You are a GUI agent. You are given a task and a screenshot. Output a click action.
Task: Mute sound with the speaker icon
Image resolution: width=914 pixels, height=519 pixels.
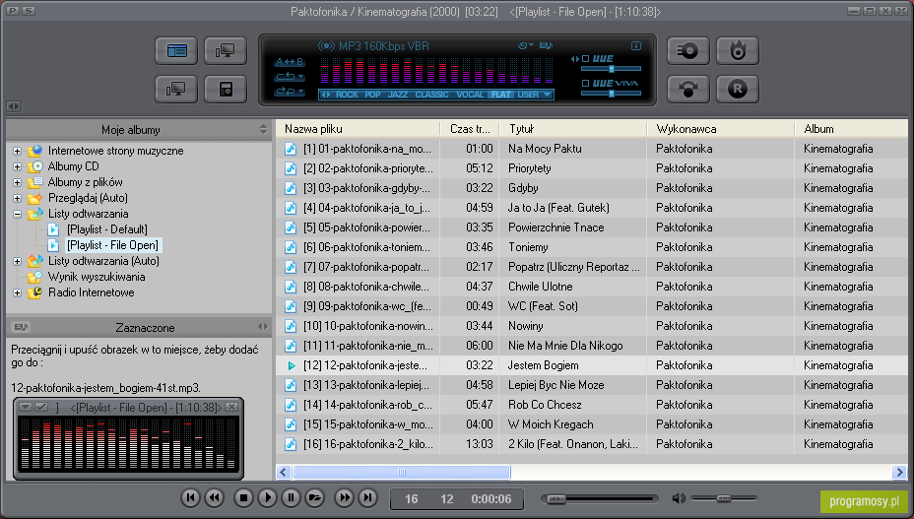(679, 498)
